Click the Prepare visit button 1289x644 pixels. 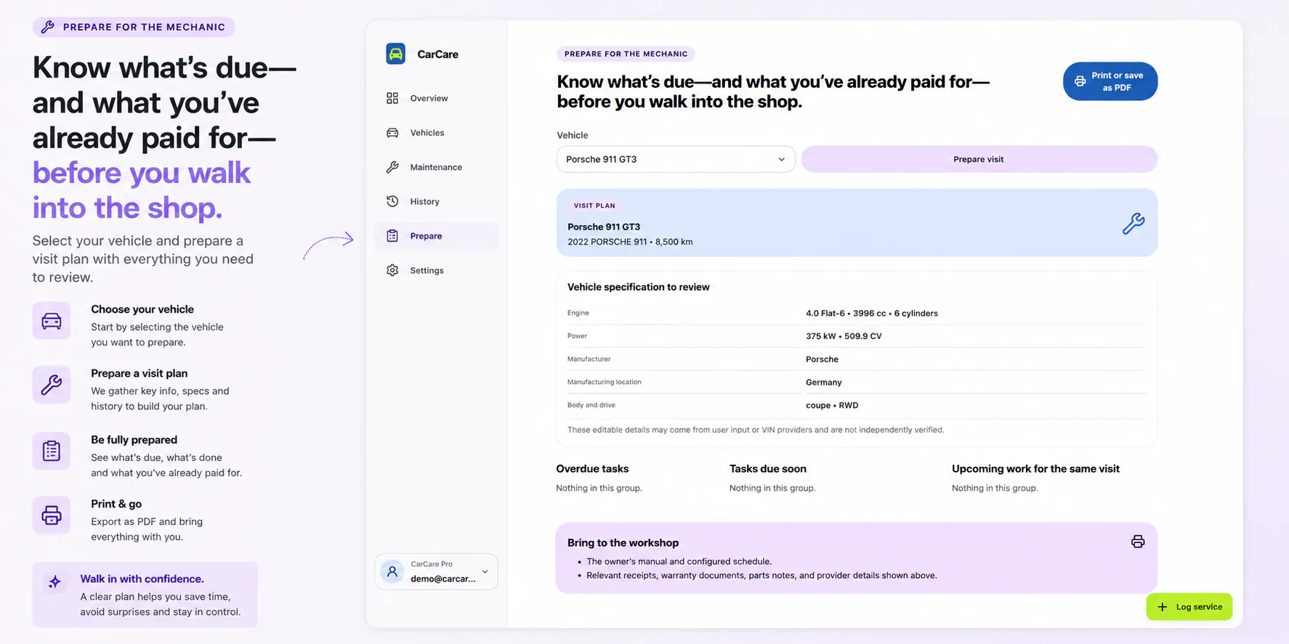coord(979,159)
